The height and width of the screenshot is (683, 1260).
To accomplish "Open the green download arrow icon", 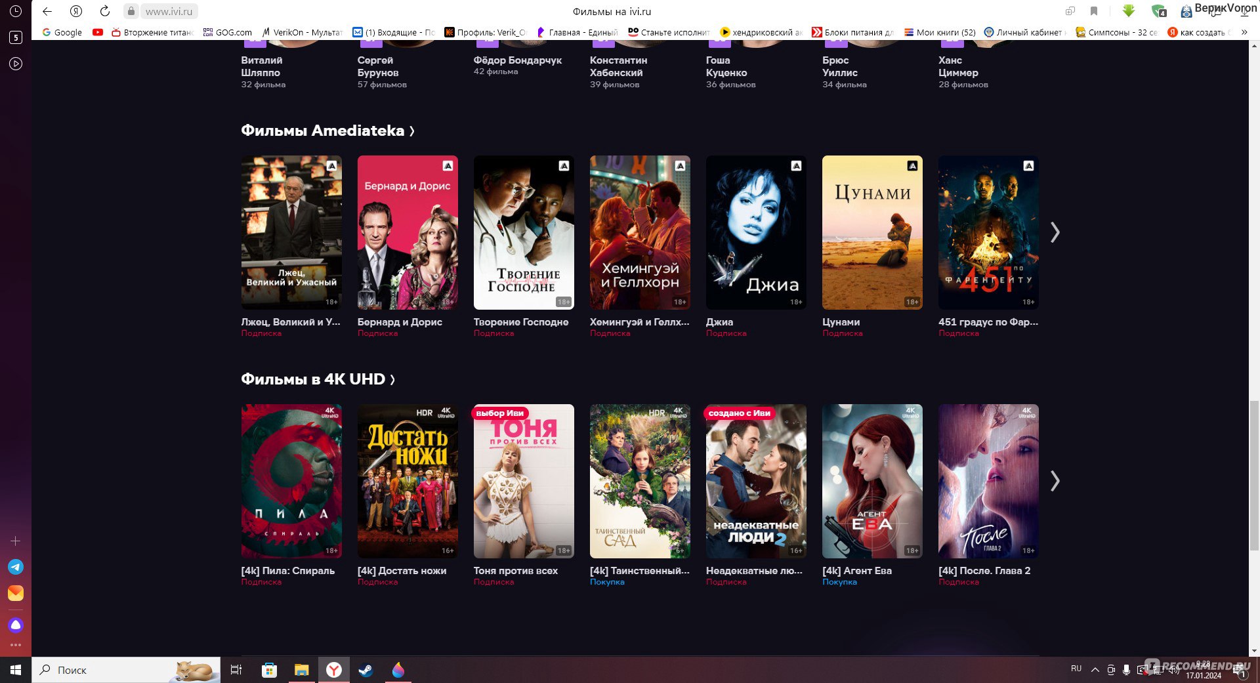I will [x=1129, y=11].
